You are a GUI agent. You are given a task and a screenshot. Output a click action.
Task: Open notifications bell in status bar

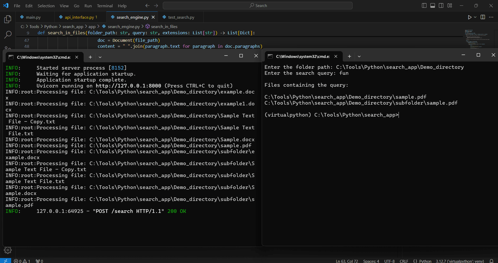click(491, 261)
